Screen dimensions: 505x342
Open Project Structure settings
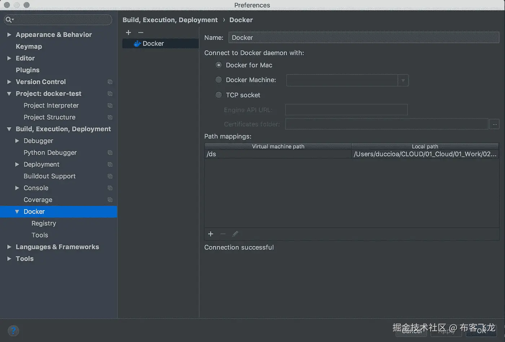(x=50, y=117)
